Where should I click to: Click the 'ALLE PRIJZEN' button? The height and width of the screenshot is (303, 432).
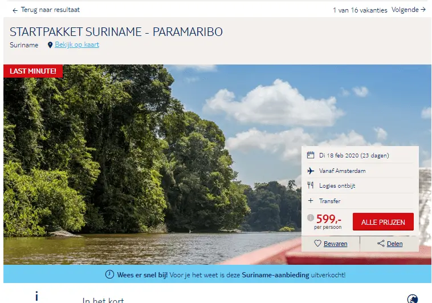(383, 222)
